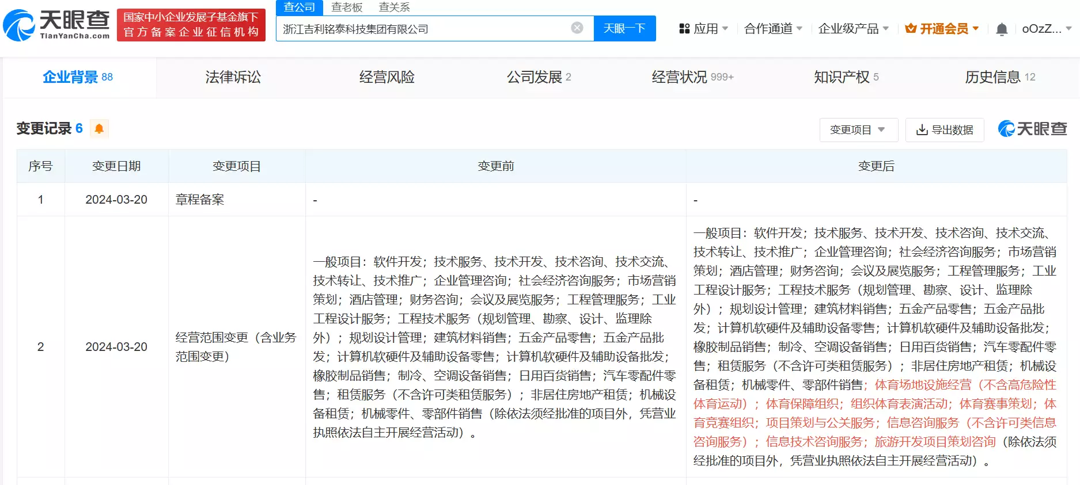Open the 合作通道 dropdown
The width and height of the screenshot is (1080, 485).
(773, 29)
